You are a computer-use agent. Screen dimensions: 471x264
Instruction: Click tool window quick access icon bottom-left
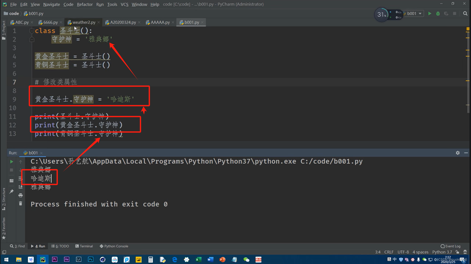point(4,252)
